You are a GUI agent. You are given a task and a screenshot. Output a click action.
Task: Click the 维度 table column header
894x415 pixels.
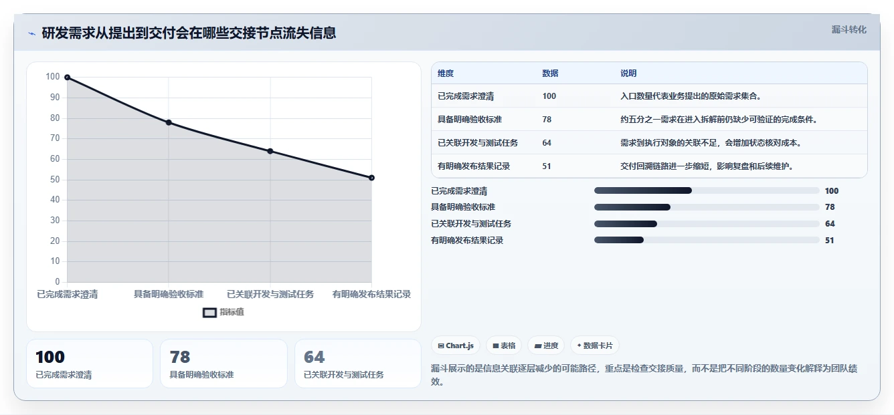(x=446, y=74)
